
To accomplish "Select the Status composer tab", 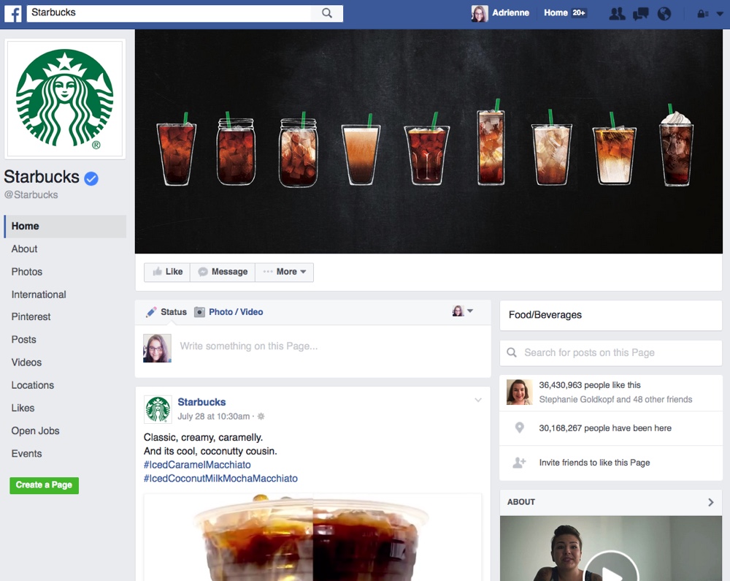I will tap(166, 312).
